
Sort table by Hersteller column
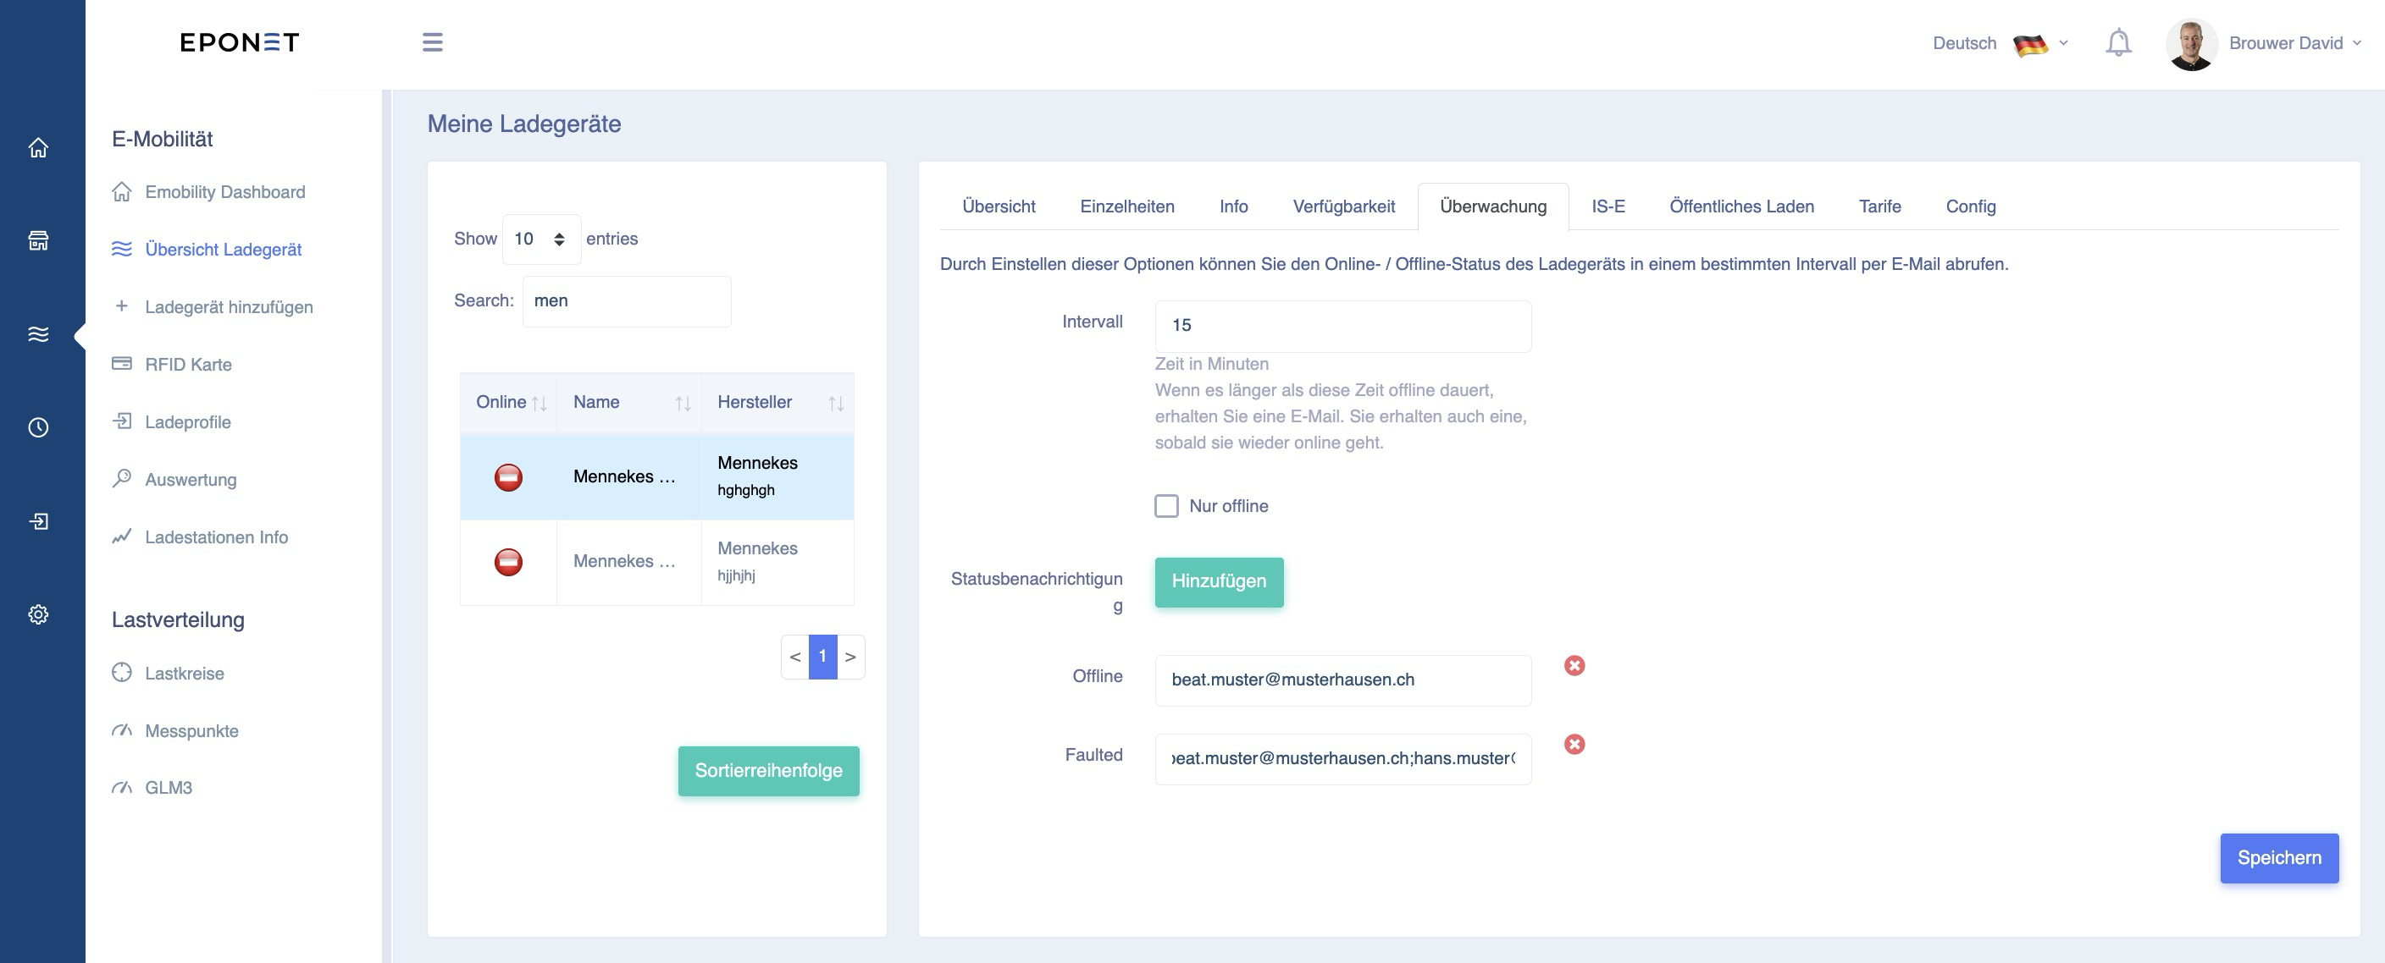pos(777,403)
